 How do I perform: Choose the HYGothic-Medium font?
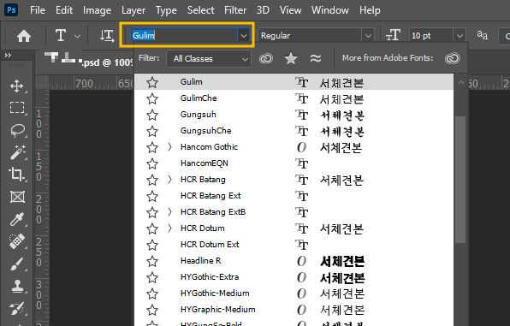tap(294, 293)
